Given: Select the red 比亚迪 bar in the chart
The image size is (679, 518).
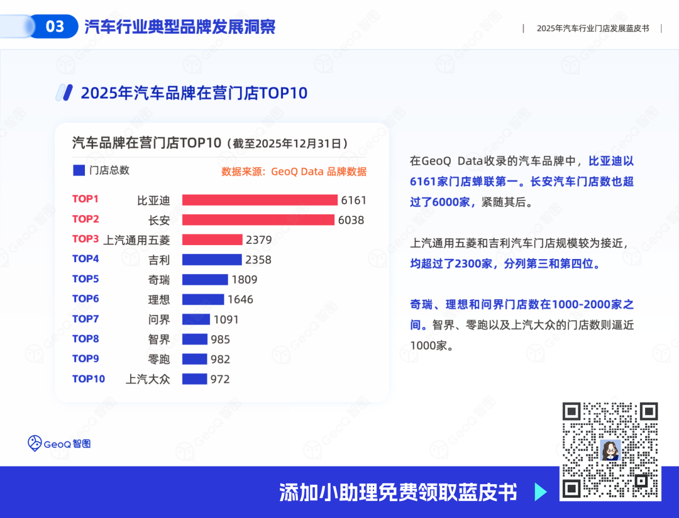Looking at the screenshot, I should [x=260, y=200].
